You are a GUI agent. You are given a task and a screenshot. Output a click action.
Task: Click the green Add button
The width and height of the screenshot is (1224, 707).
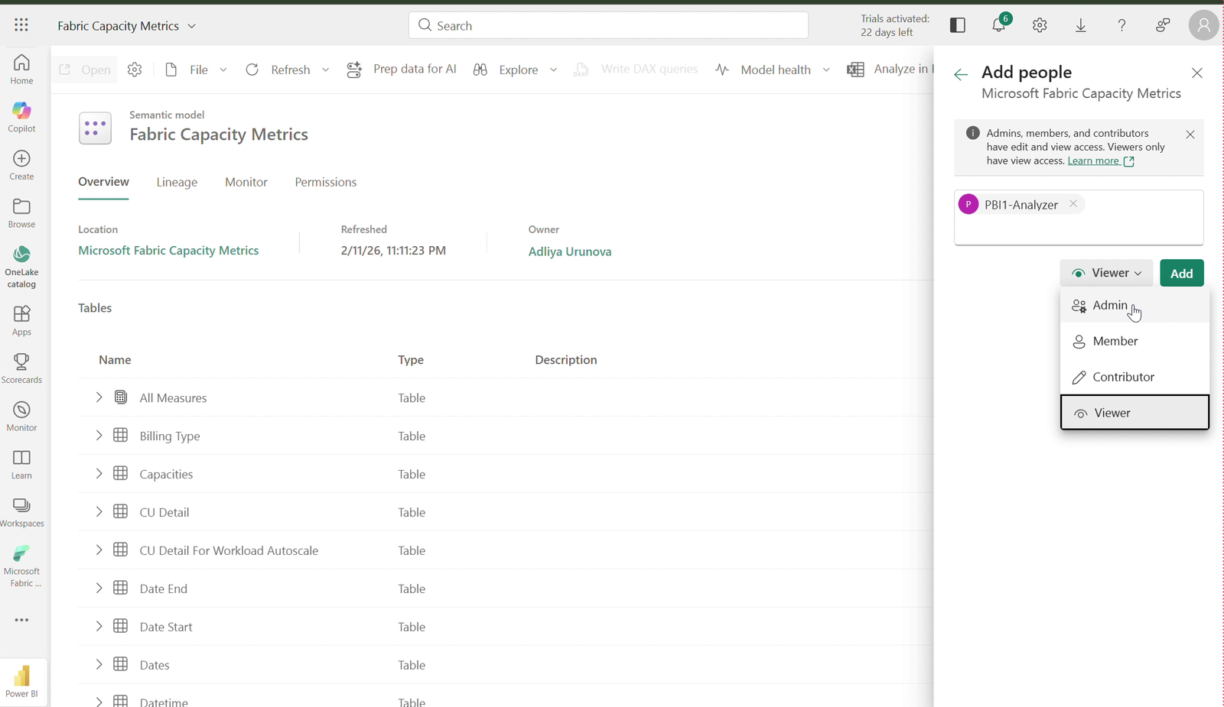pyautogui.click(x=1182, y=273)
